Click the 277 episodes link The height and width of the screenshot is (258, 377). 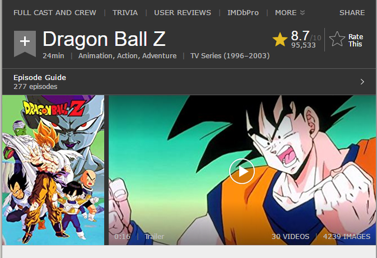[35, 87]
